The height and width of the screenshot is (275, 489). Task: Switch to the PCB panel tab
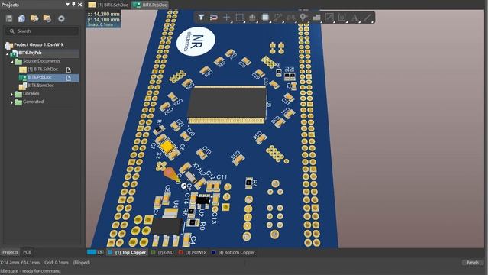tap(28, 252)
